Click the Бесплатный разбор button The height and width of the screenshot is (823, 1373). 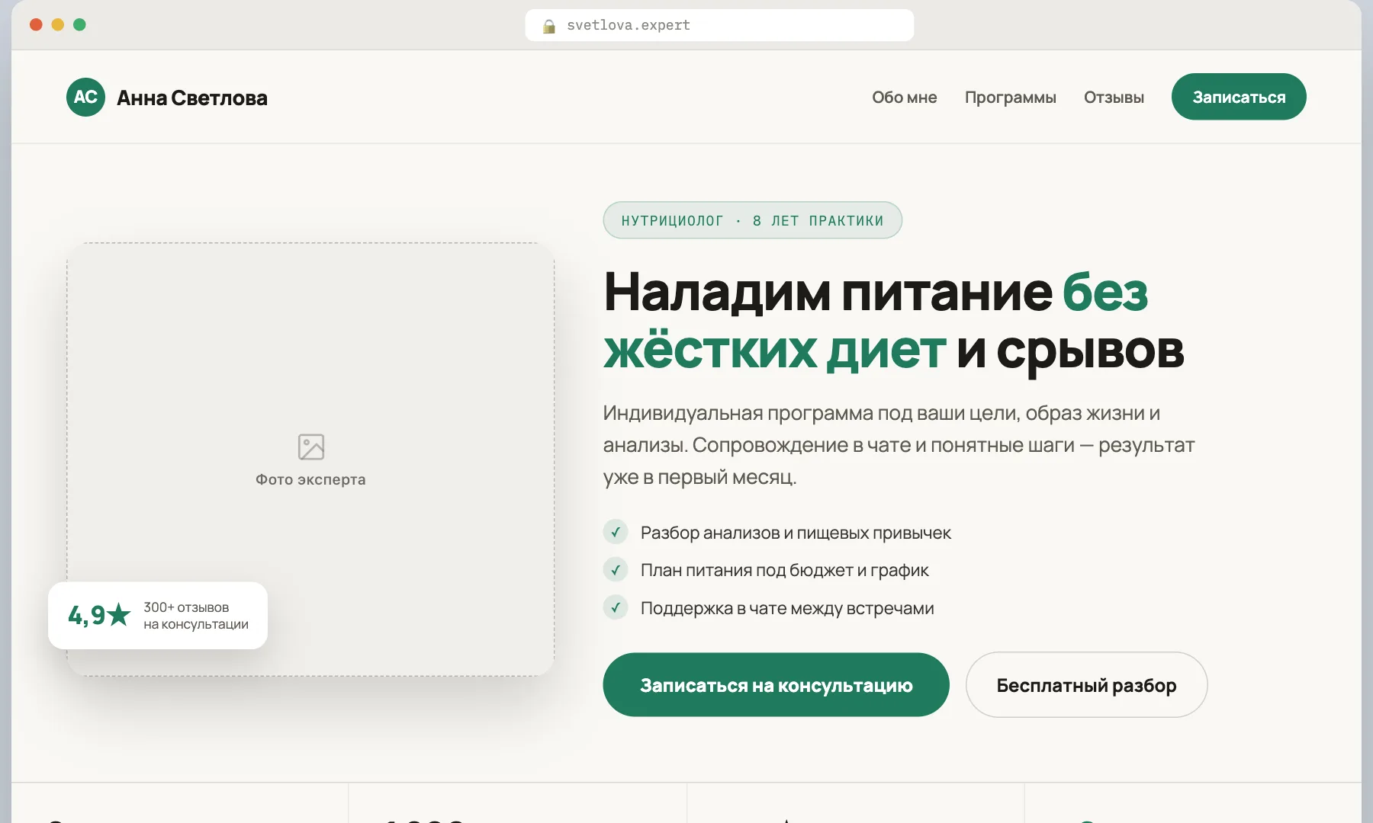pos(1086,684)
